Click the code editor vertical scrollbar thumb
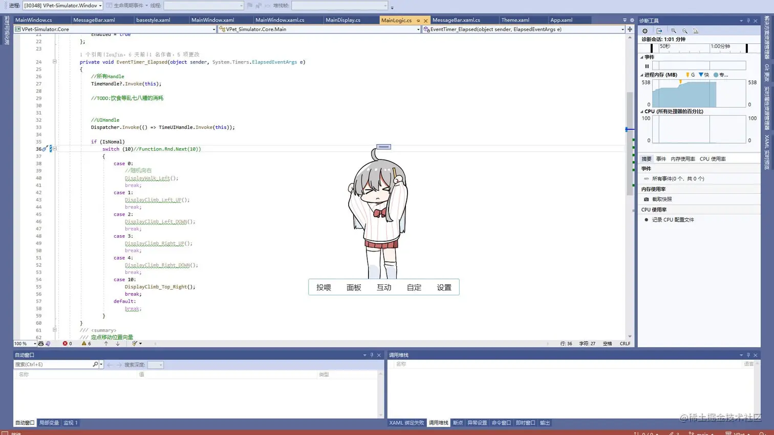 pos(630,143)
